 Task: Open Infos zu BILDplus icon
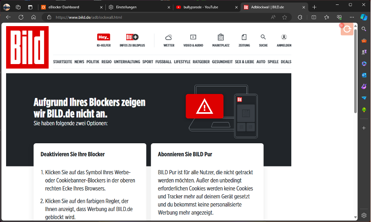coord(132,37)
